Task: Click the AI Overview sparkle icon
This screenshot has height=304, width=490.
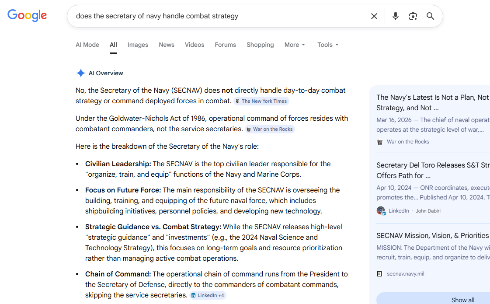Action: (80, 73)
